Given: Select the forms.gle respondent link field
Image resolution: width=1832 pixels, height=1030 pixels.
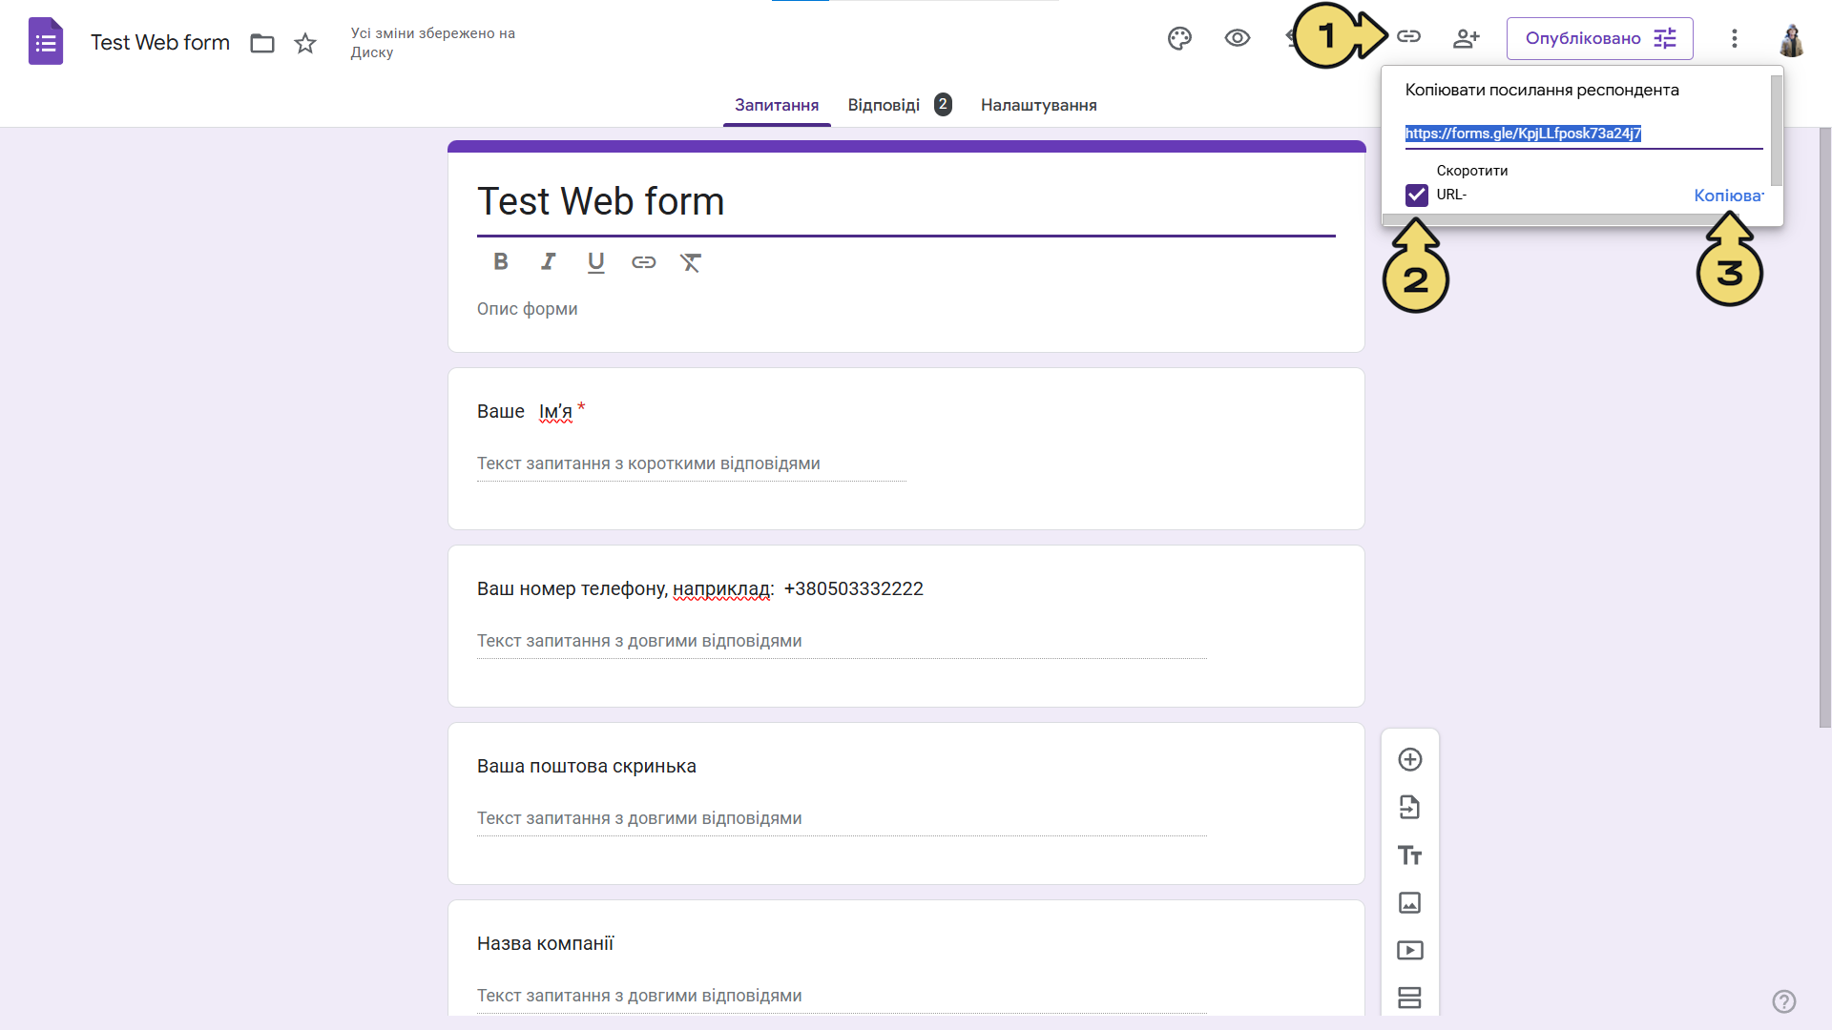Looking at the screenshot, I should [x=1584, y=134].
